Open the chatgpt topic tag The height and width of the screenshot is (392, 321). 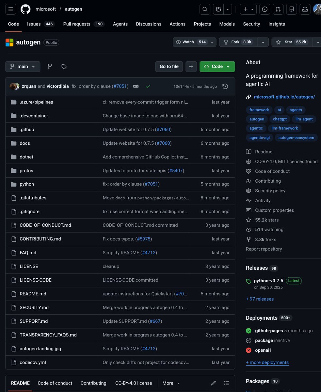[280, 119]
